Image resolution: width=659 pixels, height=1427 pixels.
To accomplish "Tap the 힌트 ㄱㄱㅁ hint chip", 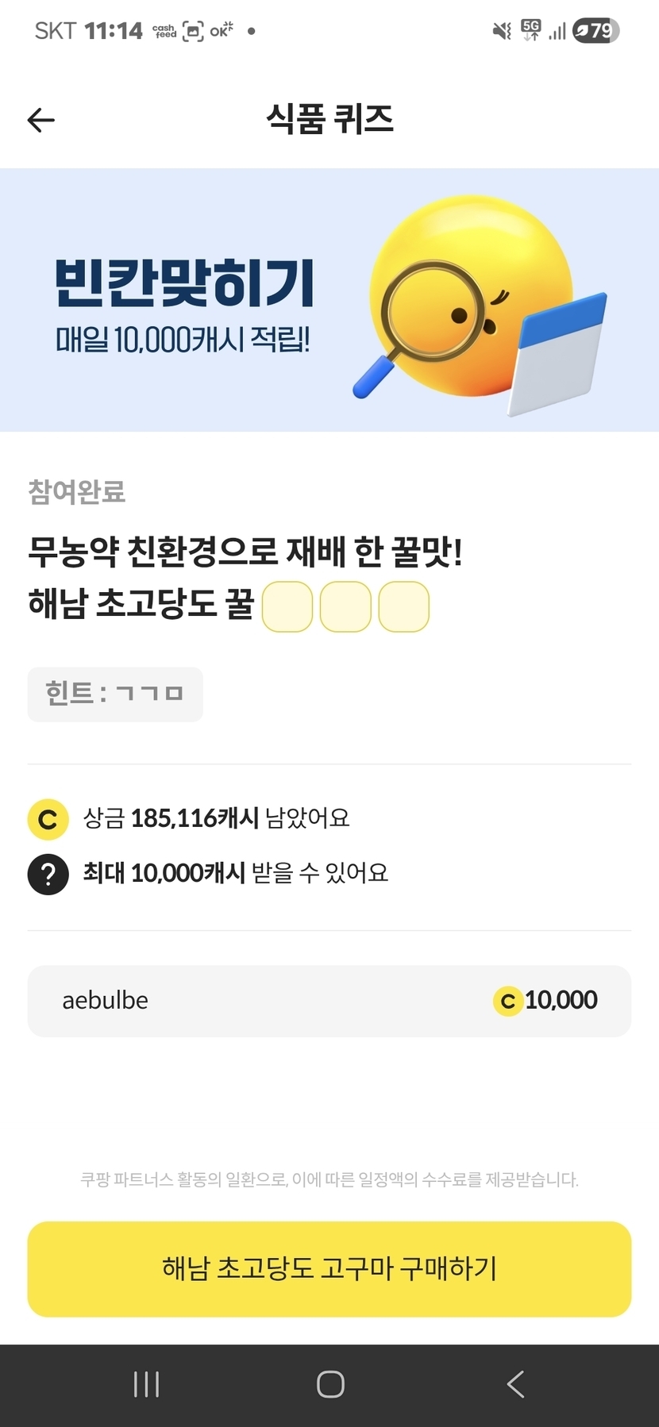I will pos(115,694).
